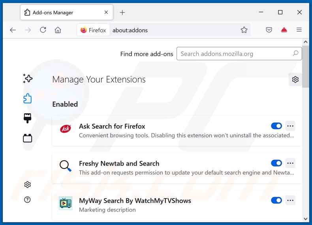This screenshot has width=312, height=225.
Task: Open the Themes sidebar category
Action: pyautogui.click(x=27, y=118)
